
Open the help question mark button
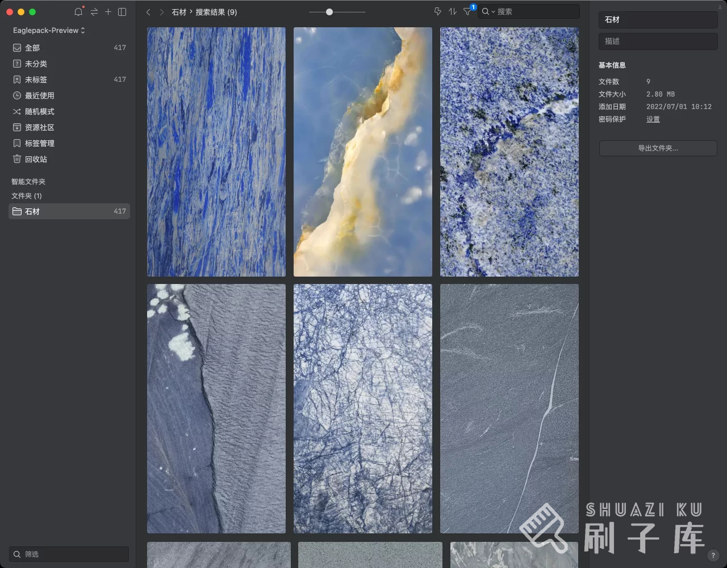click(713, 556)
